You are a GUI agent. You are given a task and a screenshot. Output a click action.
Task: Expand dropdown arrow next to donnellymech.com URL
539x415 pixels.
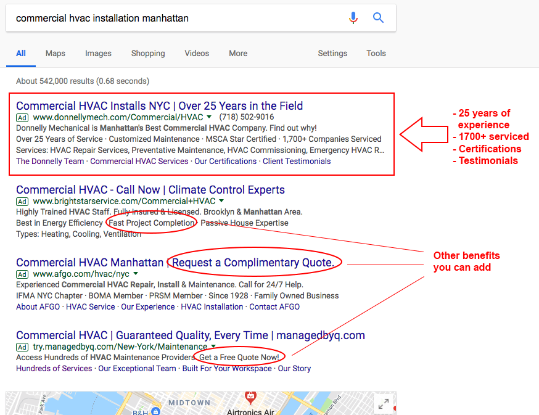pyautogui.click(x=209, y=117)
